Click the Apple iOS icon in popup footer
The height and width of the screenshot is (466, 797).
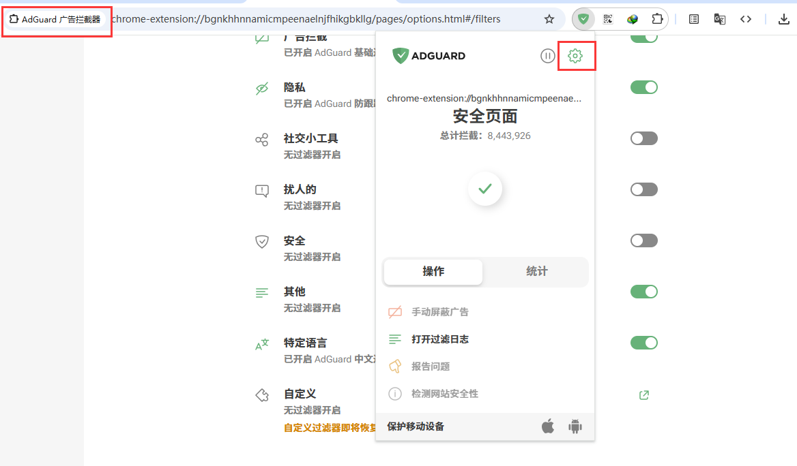click(548, 426)
